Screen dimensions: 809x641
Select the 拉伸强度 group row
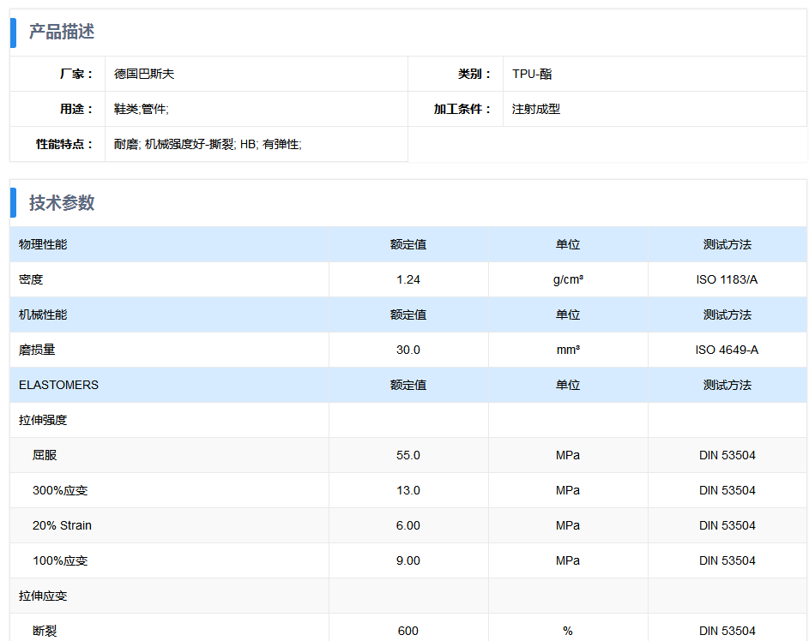pos(43,421)
